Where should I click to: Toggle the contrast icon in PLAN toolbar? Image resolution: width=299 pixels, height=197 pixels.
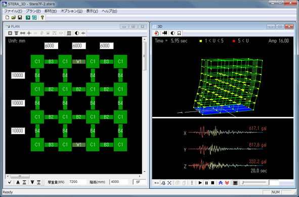pos(77,33)
